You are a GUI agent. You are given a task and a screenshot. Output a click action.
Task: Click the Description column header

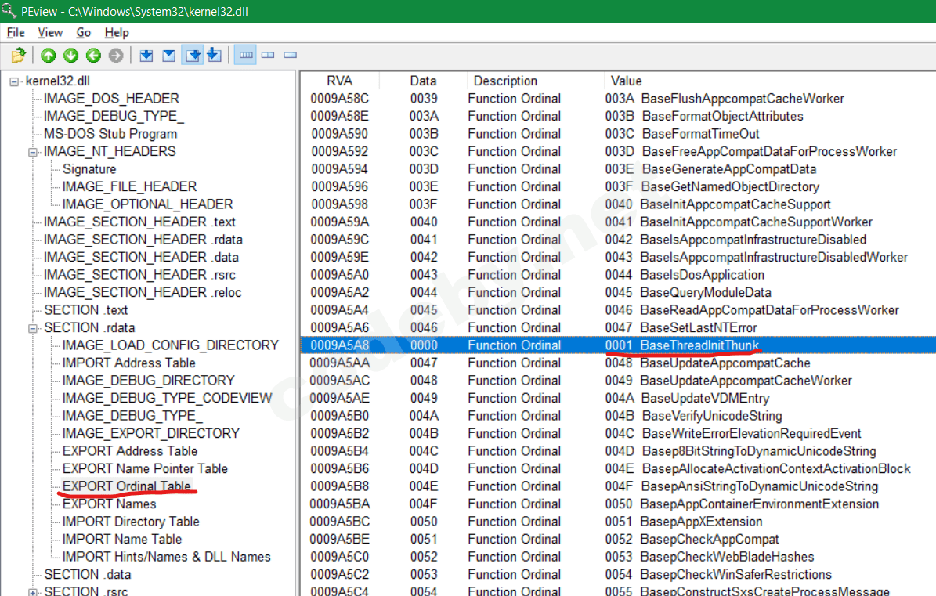pyautogui.click(x=535, y=81)
